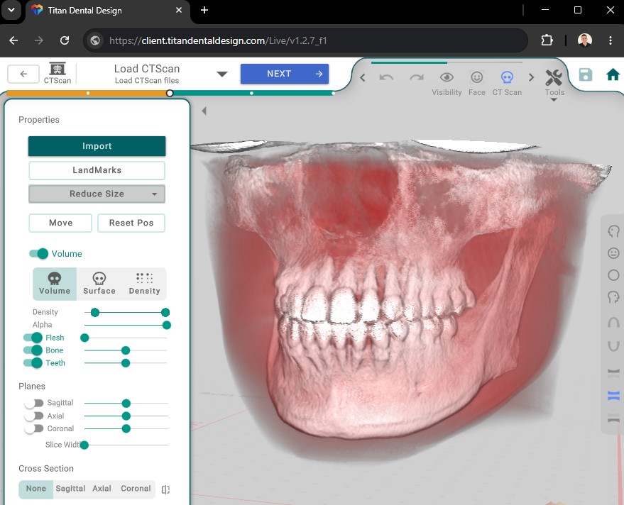624x505 pixels.
Task: Click the undo arrow
Action: (386, 77)
